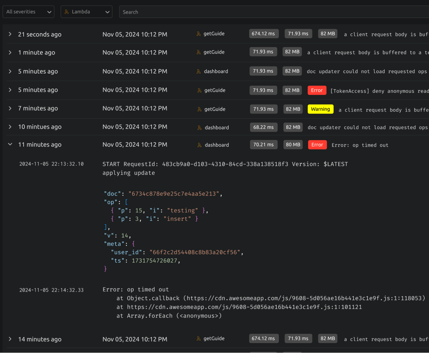Click the 'doc updater' message in the 10 mintues ago row
This screenshot has height=353, width=429.
click(368, 127)
